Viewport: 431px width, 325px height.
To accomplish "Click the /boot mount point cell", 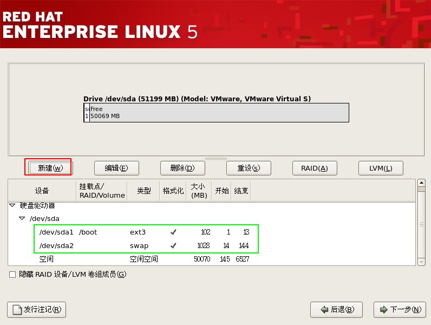I will pyautogui.click(x=88, y=232).
